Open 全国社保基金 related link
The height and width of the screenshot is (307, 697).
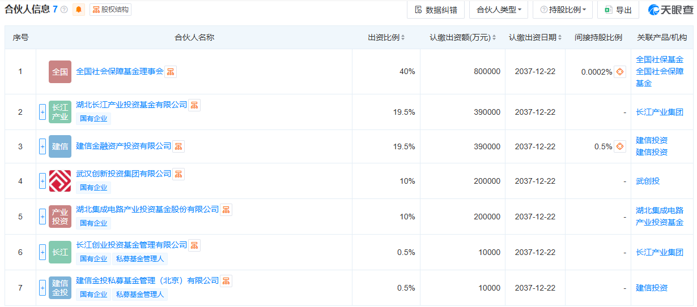660,59
